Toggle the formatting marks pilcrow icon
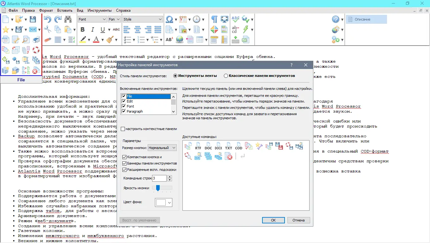Viewport: 430px width, 243px height. (x=214, y=19)
